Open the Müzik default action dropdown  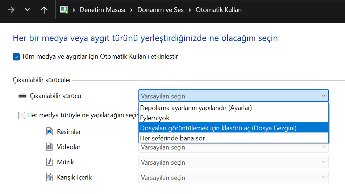pyautogui.click(x=233, y=163)
